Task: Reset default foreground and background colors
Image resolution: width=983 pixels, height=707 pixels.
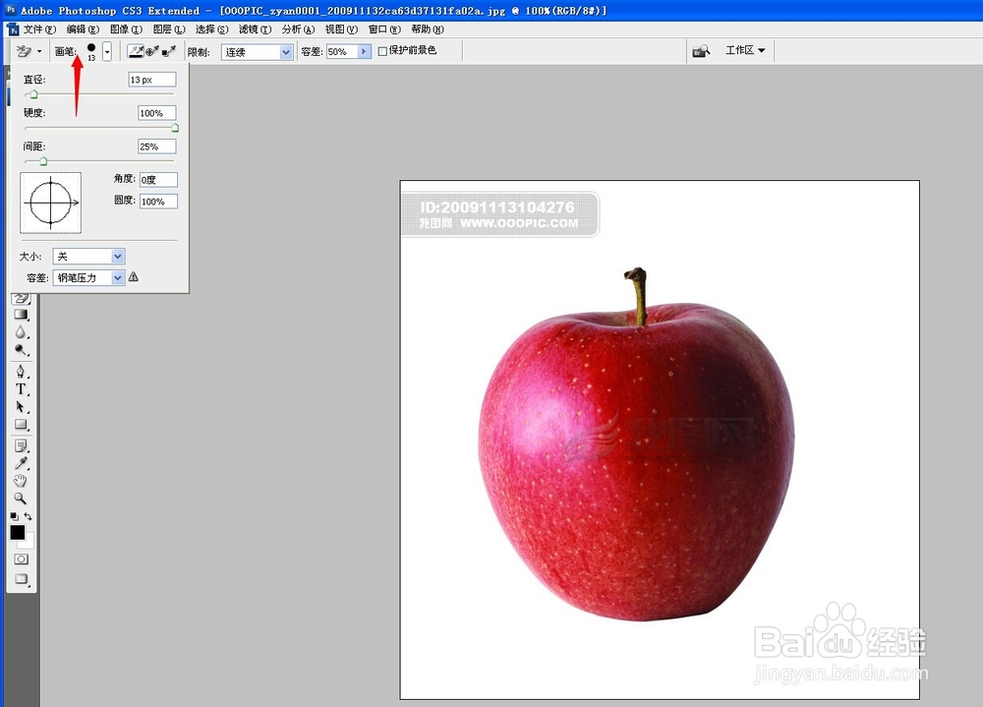Action: pos(14,516)
